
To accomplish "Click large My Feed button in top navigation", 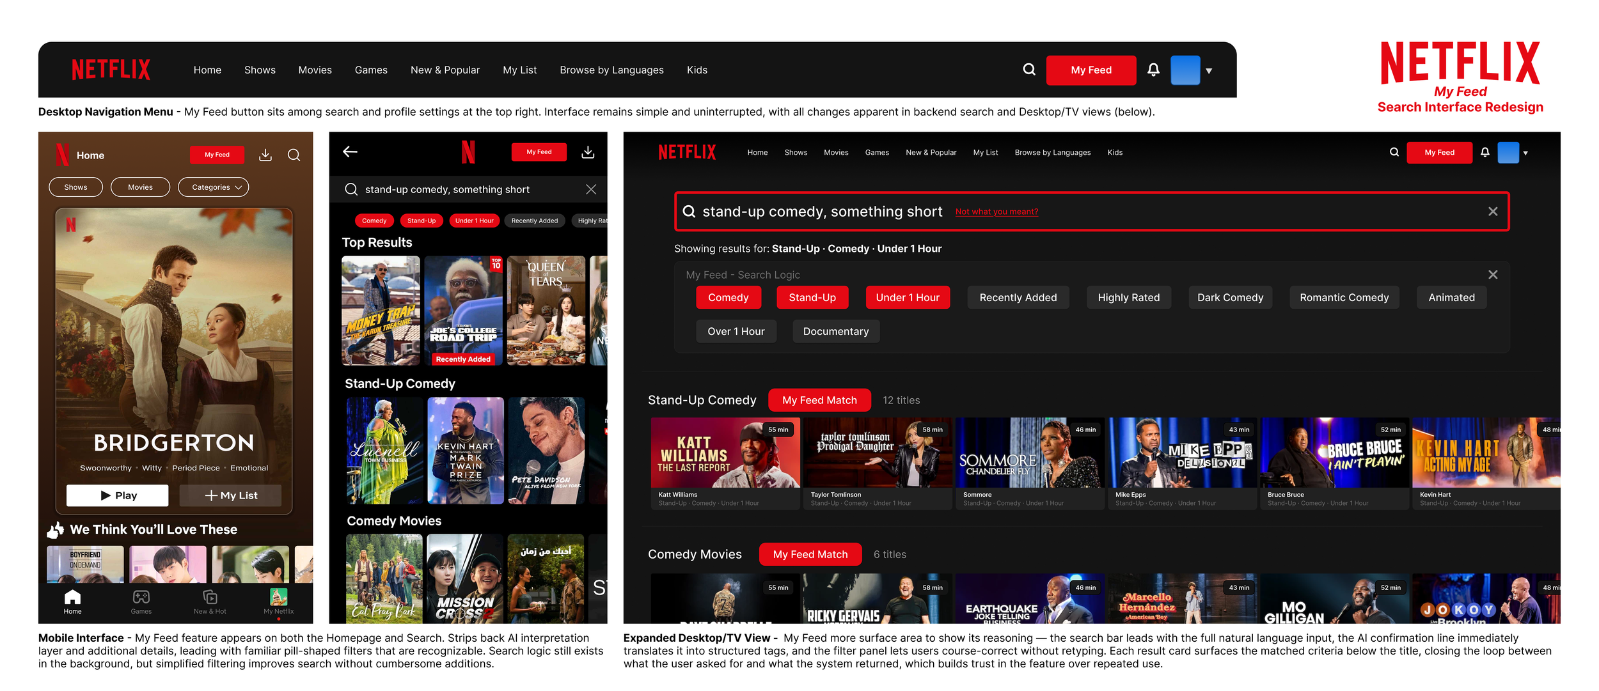I will click(x=1091, y=70).
